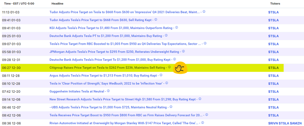Open Citigroup Raises Price Target headline
This screenshot has height=126, width=304.
pyautogui.click(x=107, y=68)
